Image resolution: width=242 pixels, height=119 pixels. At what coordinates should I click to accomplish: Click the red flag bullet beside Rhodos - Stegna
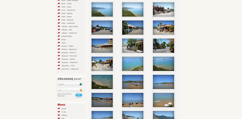coord(59,46)
